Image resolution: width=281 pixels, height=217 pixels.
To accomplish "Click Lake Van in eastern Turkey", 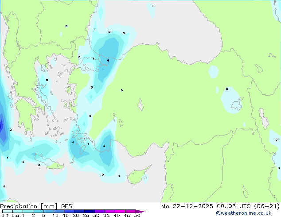I will [x=238, y=103].
